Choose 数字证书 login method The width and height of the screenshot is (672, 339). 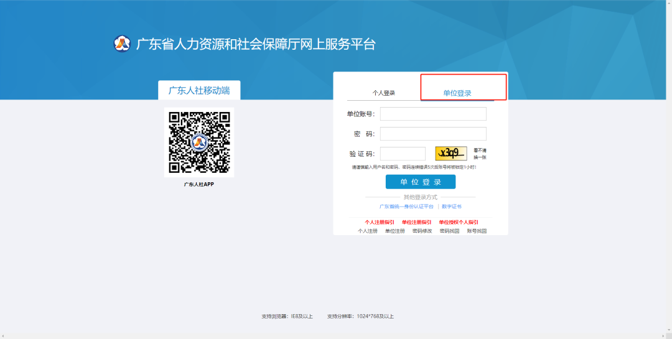452,207
